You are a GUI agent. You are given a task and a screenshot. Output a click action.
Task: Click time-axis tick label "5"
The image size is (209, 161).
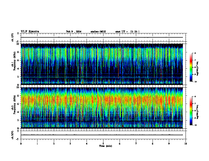(103, 144)
